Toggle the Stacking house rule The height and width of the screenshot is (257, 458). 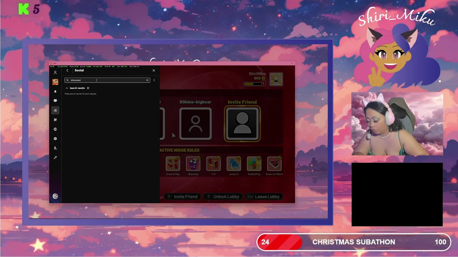(x=193, y=164)
